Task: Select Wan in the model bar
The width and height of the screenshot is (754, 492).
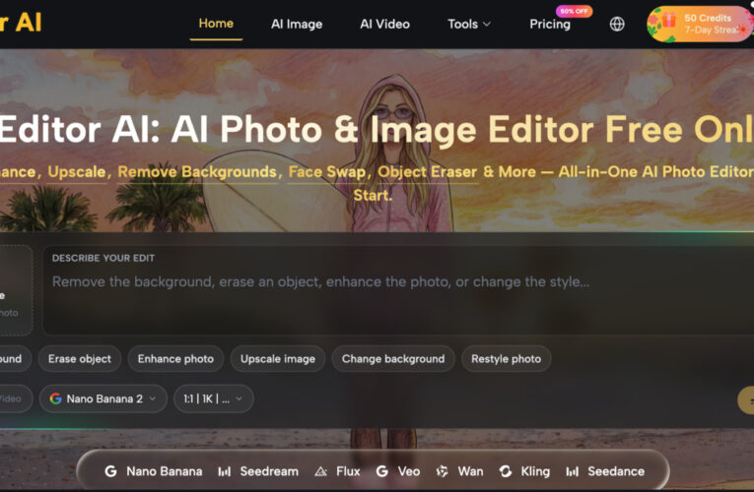Action: click(470, 471)
